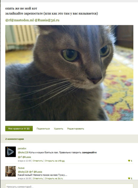Click Редактировать to edit the post

click(x=76, y=129)
